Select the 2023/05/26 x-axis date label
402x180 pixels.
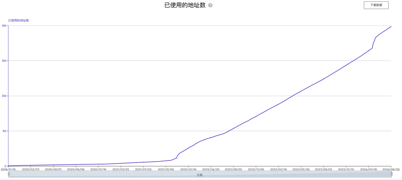[x=301, y=169]
